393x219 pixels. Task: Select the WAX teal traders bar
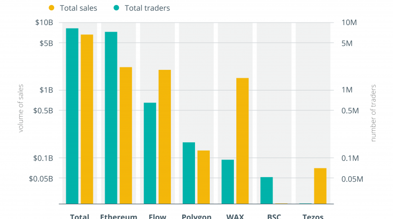228,182
